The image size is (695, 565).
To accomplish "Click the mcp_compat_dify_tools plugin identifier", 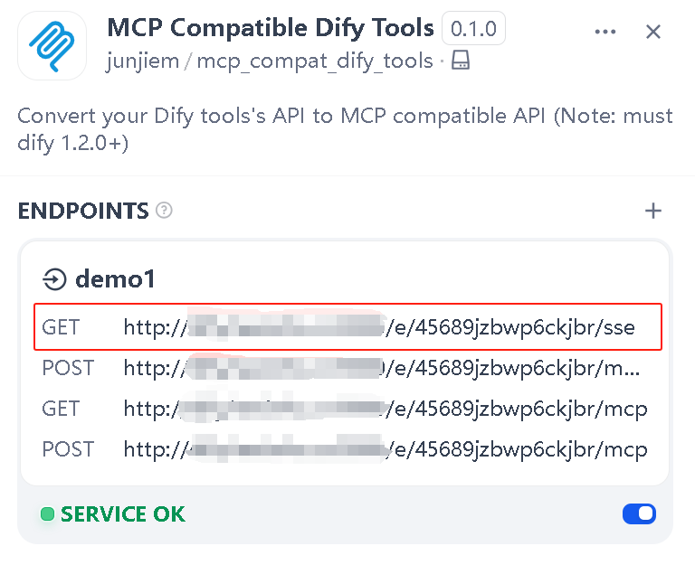I will click(x=314, y=61).
